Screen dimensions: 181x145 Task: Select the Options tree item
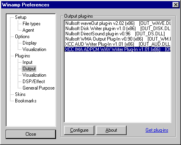[22, 37]
